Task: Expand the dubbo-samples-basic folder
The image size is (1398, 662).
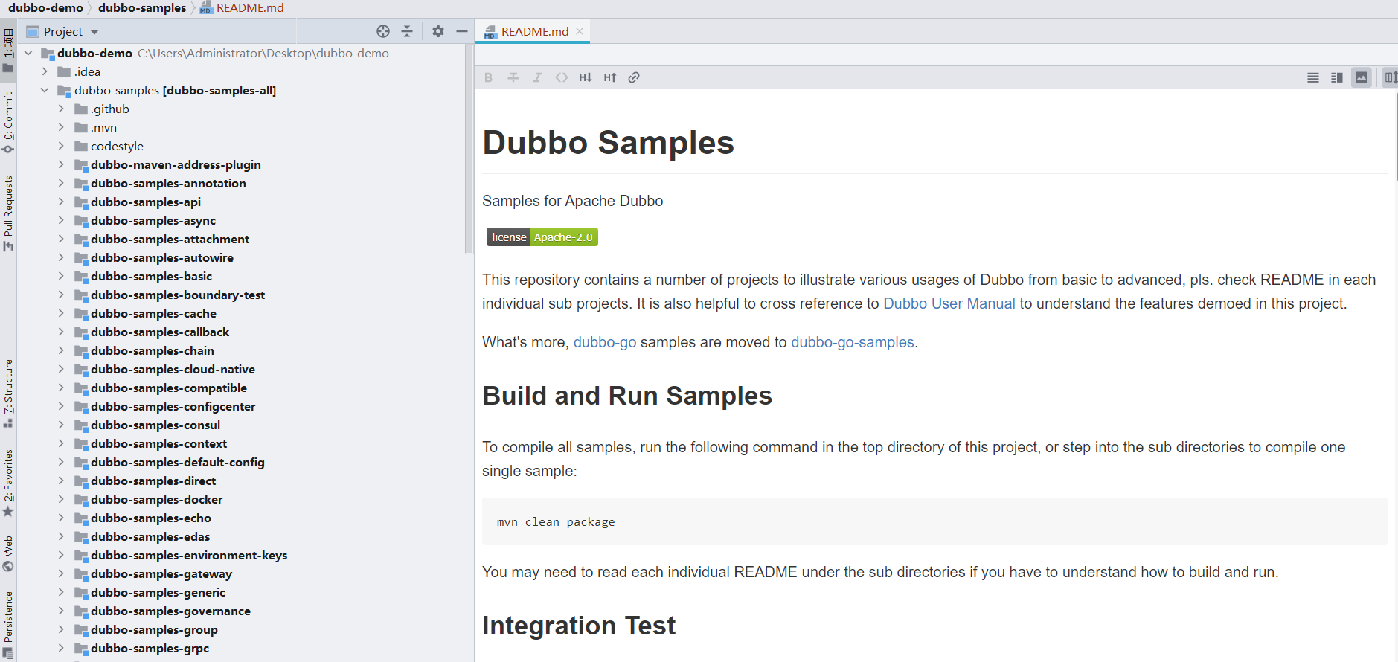Action: point(61,276)
